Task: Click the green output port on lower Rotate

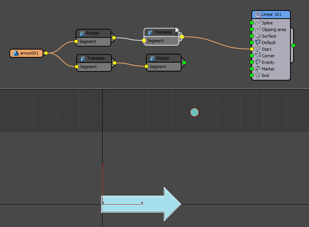Action: pyautogui.click(x=184, y=62)
